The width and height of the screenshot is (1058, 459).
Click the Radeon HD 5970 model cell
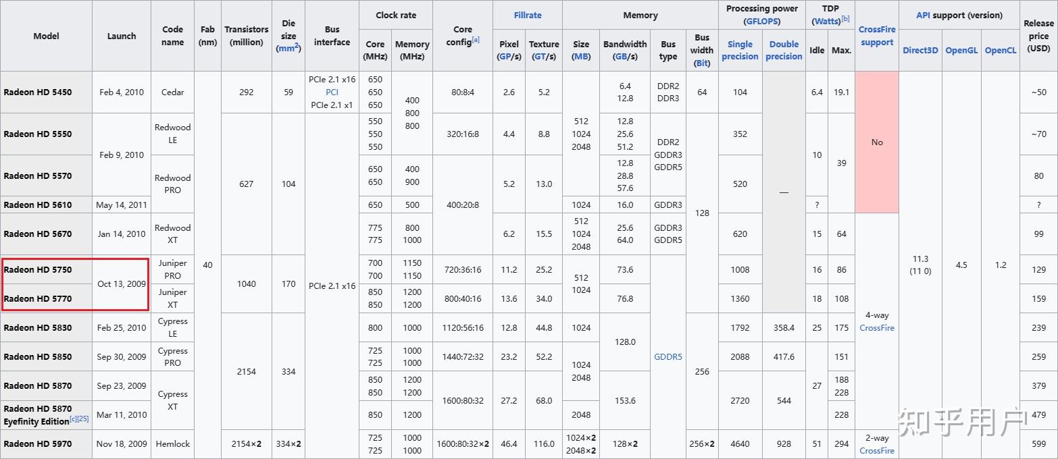[46, 444]
